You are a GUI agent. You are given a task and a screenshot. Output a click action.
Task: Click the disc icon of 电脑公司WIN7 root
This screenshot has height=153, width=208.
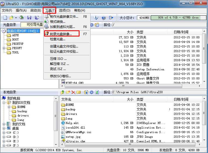click(x=4, y=31)
